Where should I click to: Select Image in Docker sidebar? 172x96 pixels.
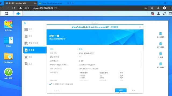[35, 50]
